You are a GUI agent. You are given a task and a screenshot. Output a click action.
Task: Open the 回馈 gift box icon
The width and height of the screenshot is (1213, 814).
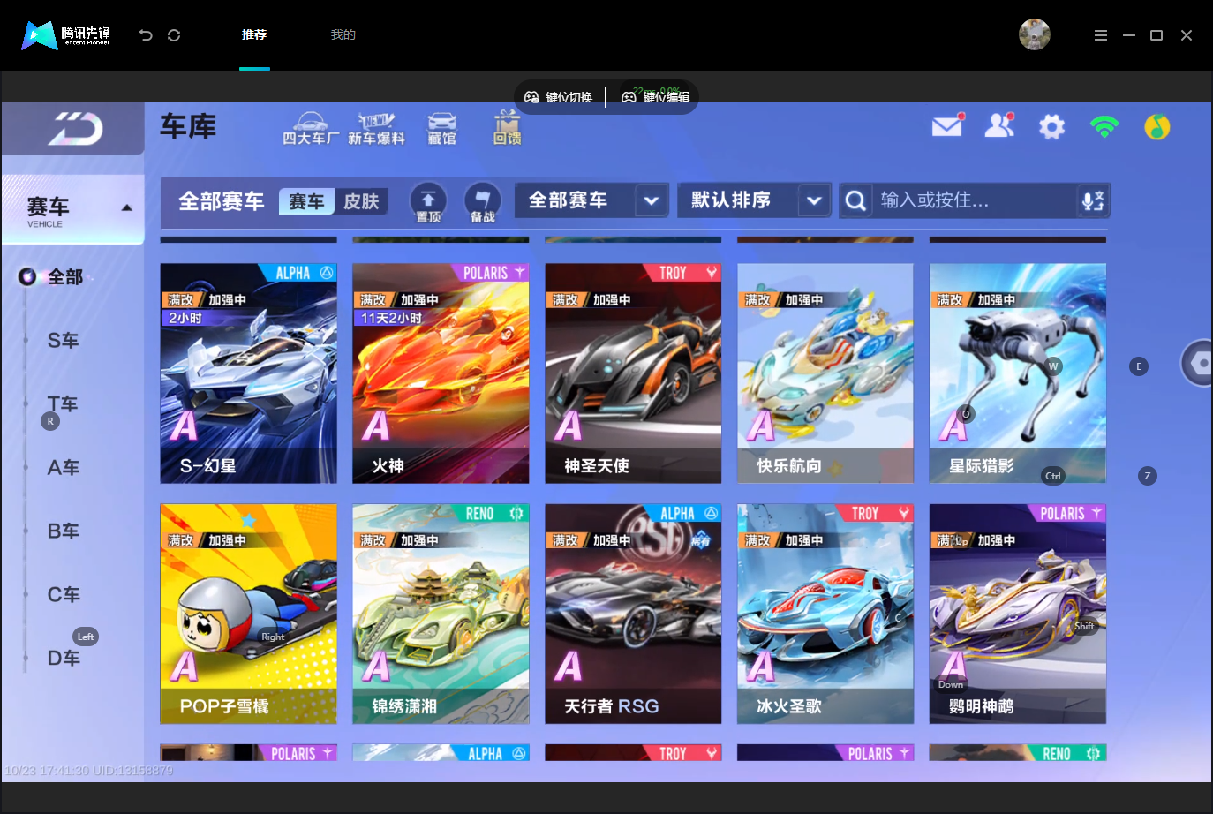click(507, 128)
